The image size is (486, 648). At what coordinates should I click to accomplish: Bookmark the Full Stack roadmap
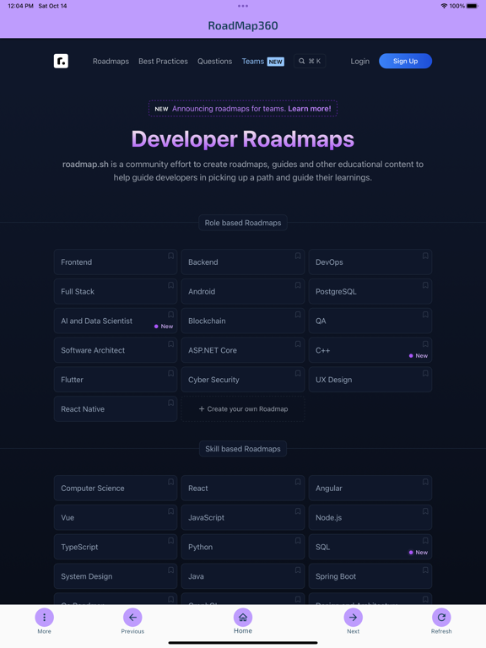tap(170, 285)
